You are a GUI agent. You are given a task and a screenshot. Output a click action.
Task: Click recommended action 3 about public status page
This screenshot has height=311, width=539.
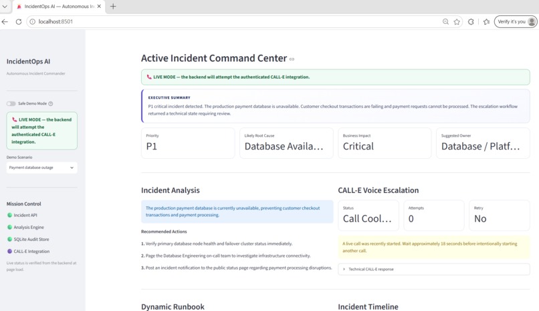pos(237,268)
